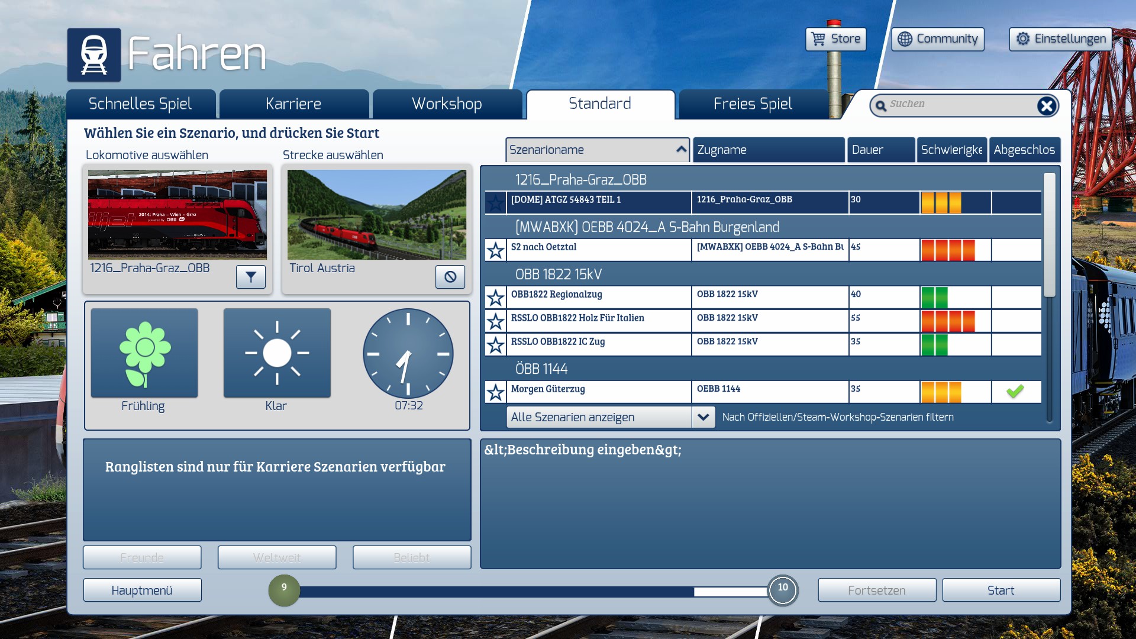This screenshot has width=1136, height=639.
Task: Expand the Alle Szenarien anzeigen dropdown
Action: click(x=703, y=417)
